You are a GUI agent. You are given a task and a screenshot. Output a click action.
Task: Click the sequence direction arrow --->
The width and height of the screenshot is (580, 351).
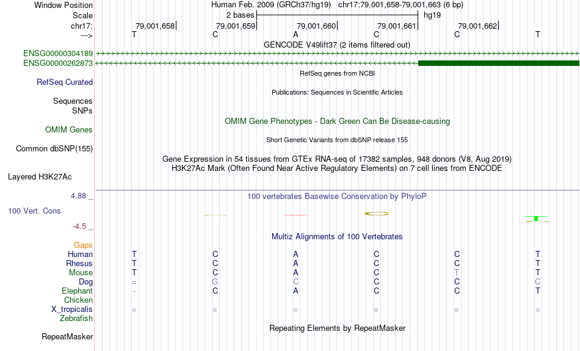tap(87, 35)
